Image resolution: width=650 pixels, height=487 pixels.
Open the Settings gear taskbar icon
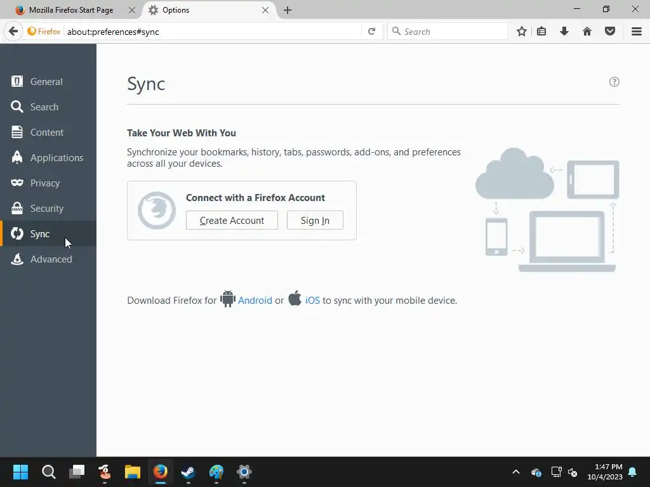[244, 472]
